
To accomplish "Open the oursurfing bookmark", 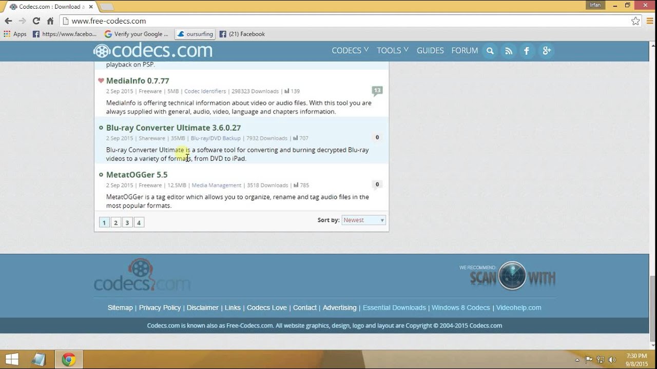I will [x=195, y=34].
